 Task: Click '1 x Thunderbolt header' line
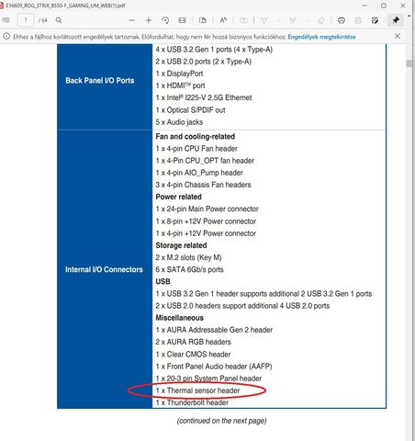[192, 402]
